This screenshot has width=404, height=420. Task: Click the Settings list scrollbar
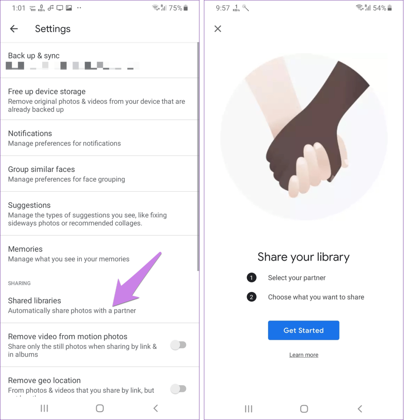198,157
